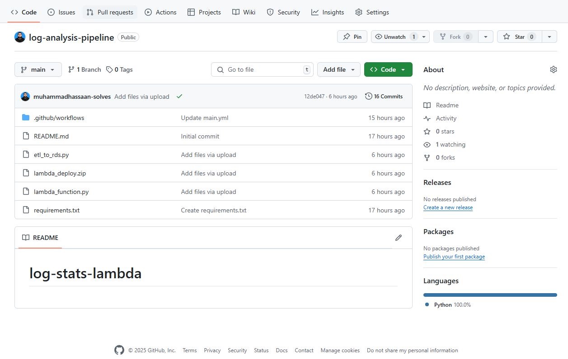The height and width of the screenshot is (359, 568).
Task: Open muhammadhassaan-solves profile link
Action: pyautogui.click(x=72, y=97)
